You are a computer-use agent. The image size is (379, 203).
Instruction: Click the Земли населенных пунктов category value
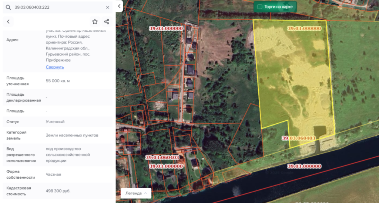(x=72, y=135)
